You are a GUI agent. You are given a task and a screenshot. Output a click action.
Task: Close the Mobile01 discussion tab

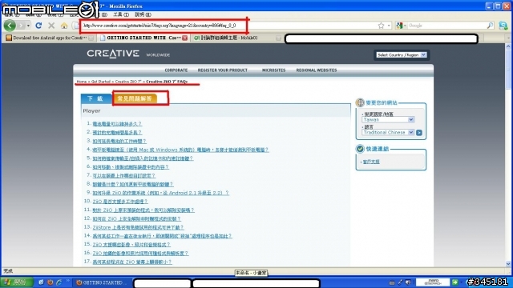278,38
